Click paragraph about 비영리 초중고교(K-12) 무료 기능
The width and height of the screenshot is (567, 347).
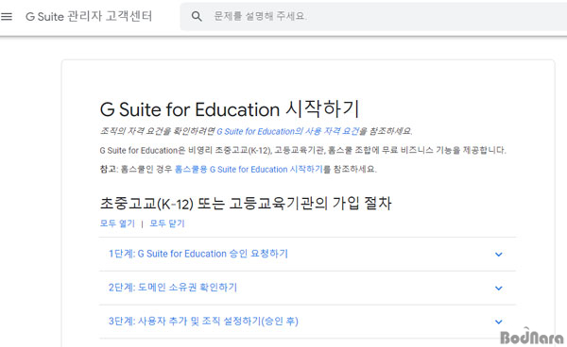[302, 151]
